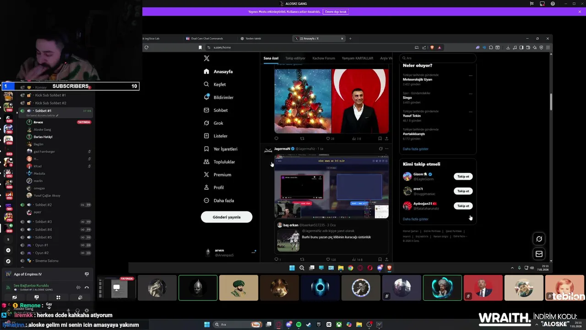Viewport: 586px width, 330px height.
Task: Click Gönderi yayınla post button
Action: click(227, 217)
